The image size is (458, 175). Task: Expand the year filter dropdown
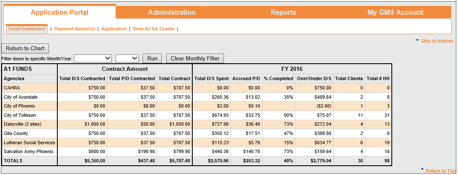pos(127,58)
